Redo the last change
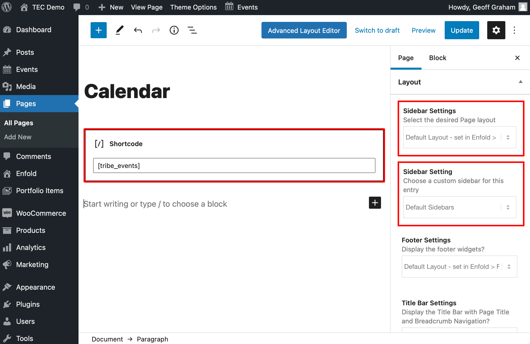 [156, 30]
